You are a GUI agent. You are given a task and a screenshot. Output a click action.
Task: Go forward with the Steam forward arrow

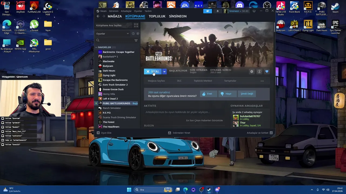[104, 16]
